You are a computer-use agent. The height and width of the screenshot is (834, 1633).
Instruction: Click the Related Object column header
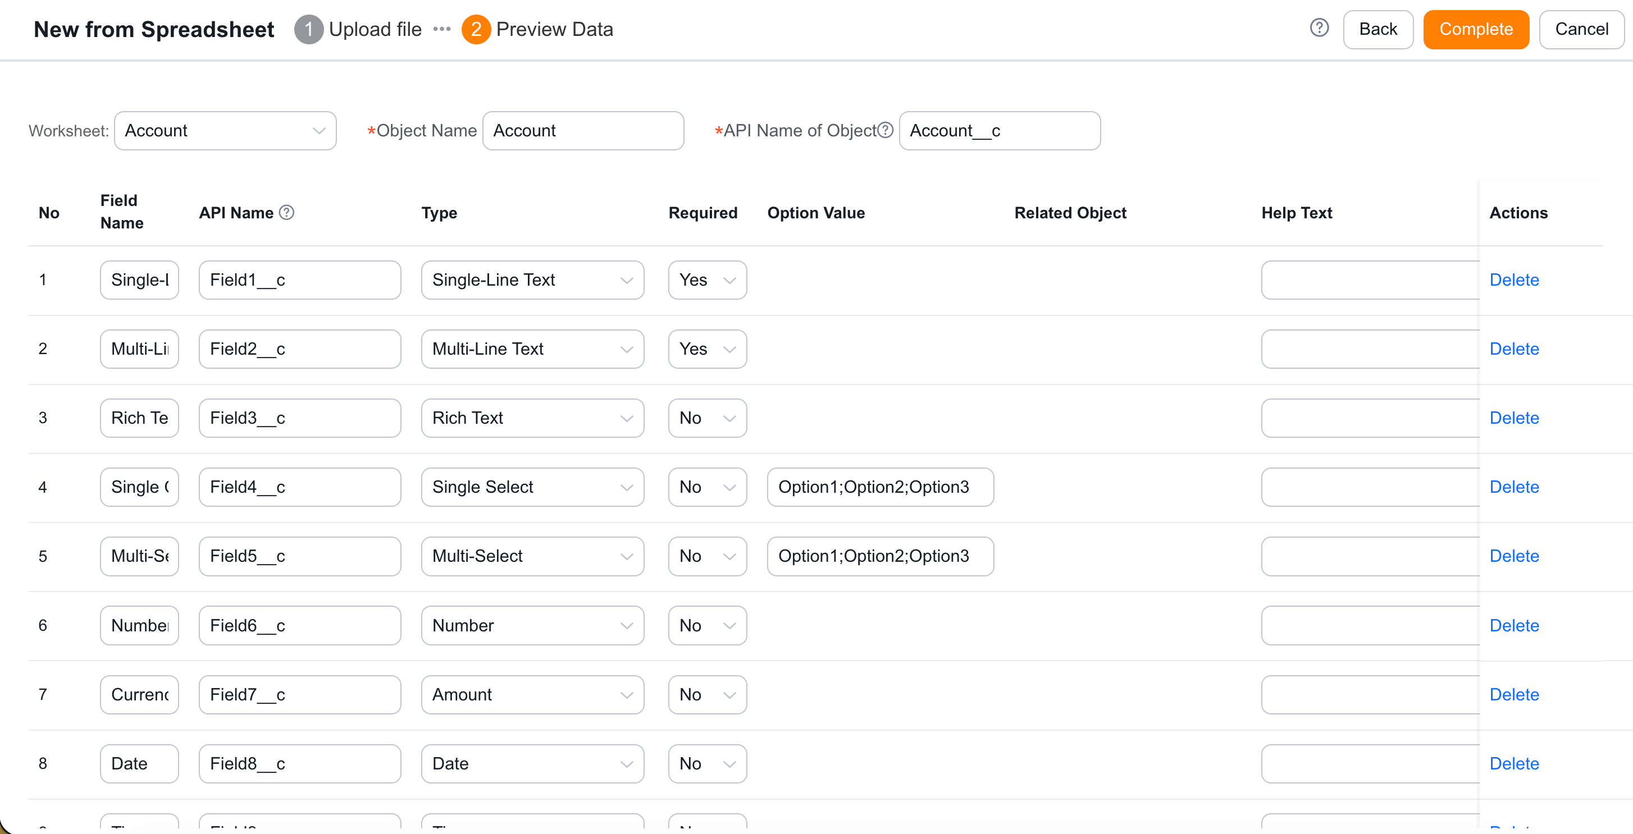tap(1070, 213)
